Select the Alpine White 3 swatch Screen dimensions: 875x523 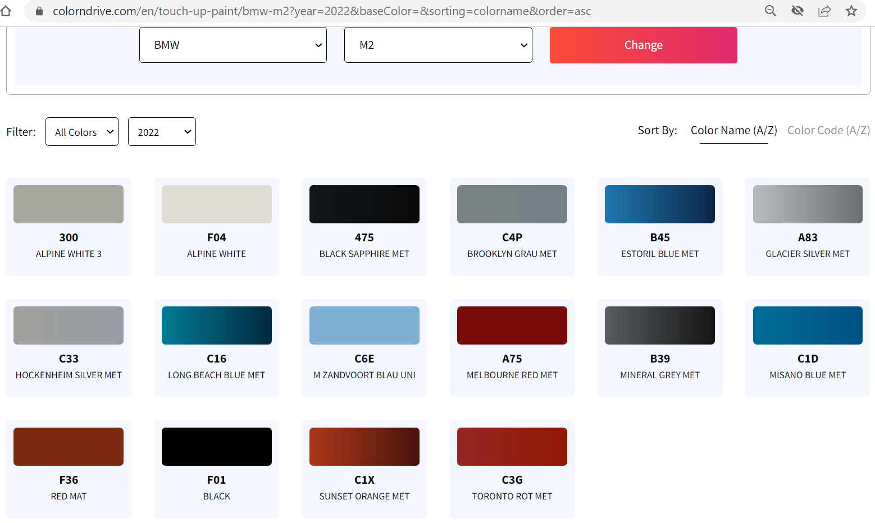click(x=69, y=204)
